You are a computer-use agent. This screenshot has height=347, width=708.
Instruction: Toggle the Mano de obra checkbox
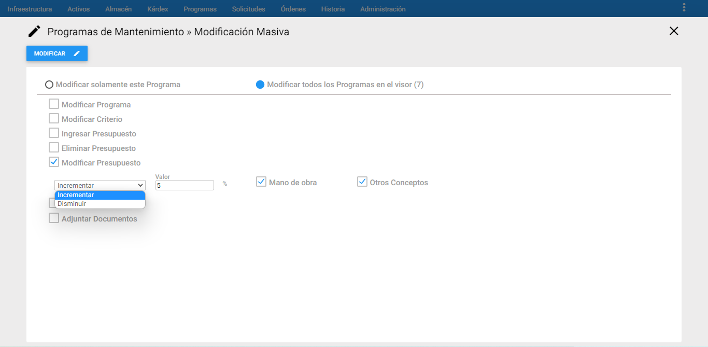(x=261, y=182)
